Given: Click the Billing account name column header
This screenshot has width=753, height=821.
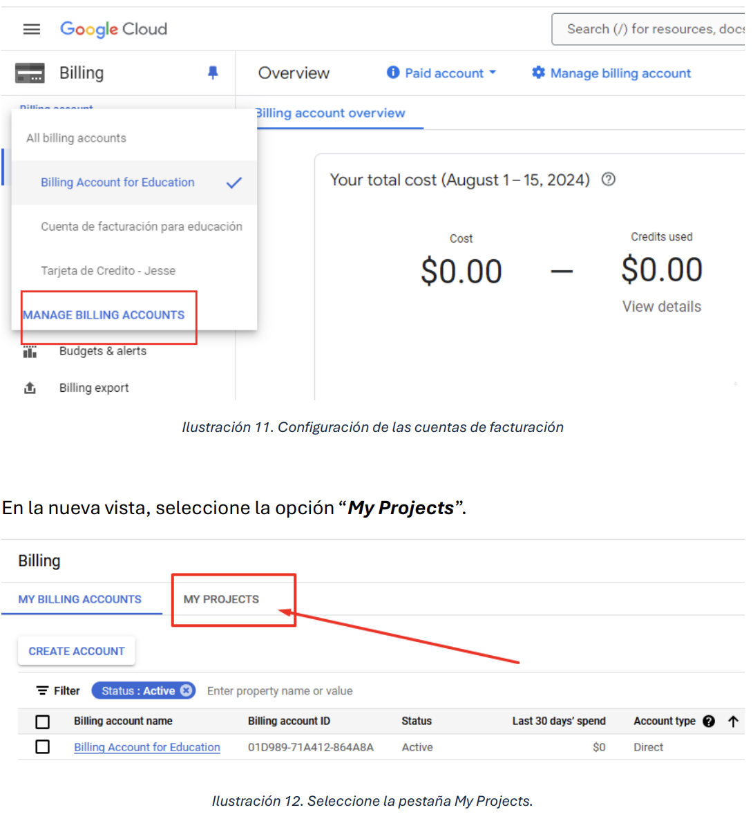Looking at the screenshot, I should tap(123, 721).
